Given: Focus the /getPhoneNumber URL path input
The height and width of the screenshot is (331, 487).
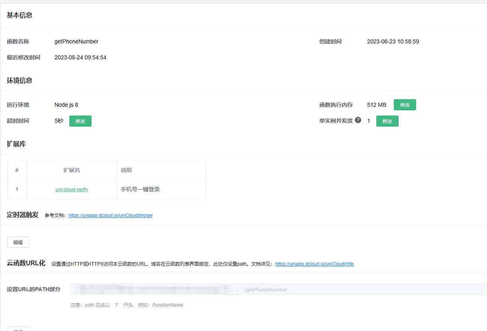Looking at the screenshot, I should point(358,290).
